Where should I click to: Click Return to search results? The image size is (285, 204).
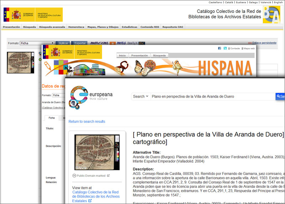pos(87,121)
